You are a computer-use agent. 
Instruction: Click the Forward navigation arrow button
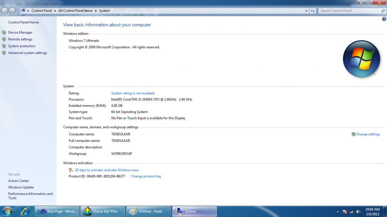(x=12, y=11)
